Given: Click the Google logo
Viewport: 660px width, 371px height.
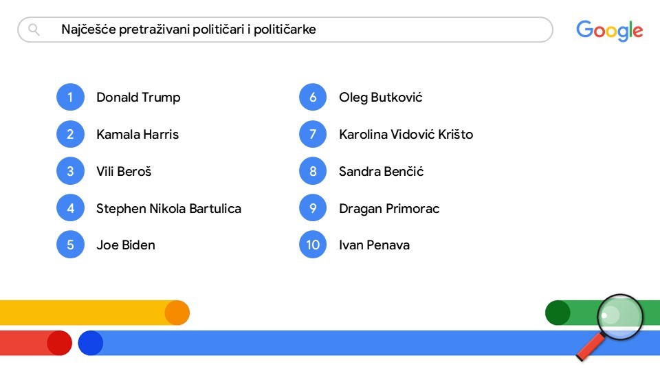Looking at the screenshot, I should (x=610, y=31).
